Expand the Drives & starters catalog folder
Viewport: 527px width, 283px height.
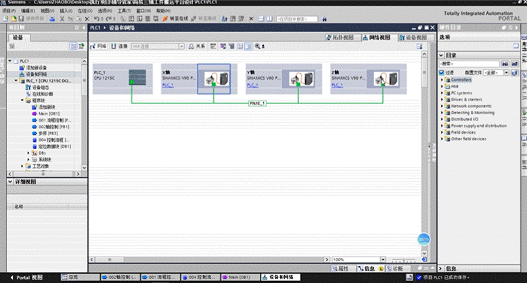pyautogui.click(x=442, y=100)
